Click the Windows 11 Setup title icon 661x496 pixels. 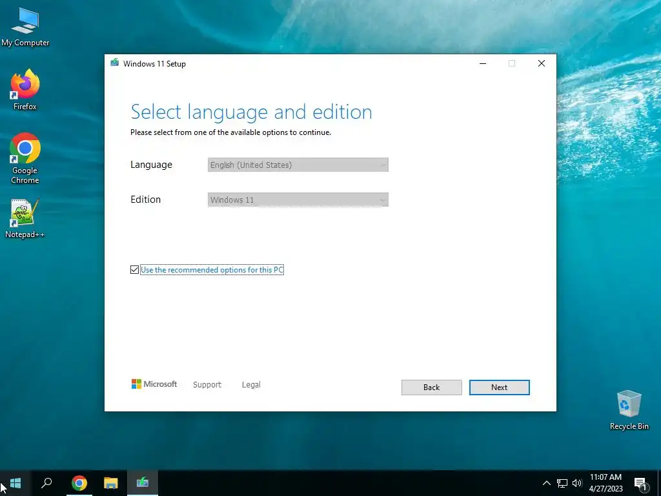click(x=115, y=63)
